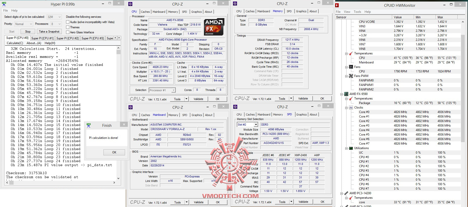Open the About tab in CPU-Z Motherboard window
468x207 pixels.
coord(209,115)
